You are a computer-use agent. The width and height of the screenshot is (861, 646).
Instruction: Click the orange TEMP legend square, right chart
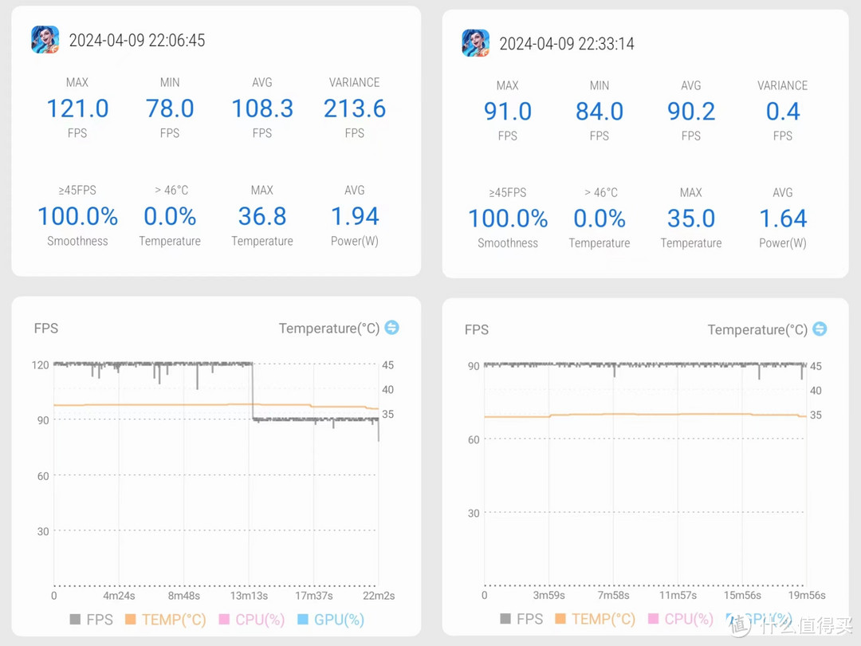[560, 619]
